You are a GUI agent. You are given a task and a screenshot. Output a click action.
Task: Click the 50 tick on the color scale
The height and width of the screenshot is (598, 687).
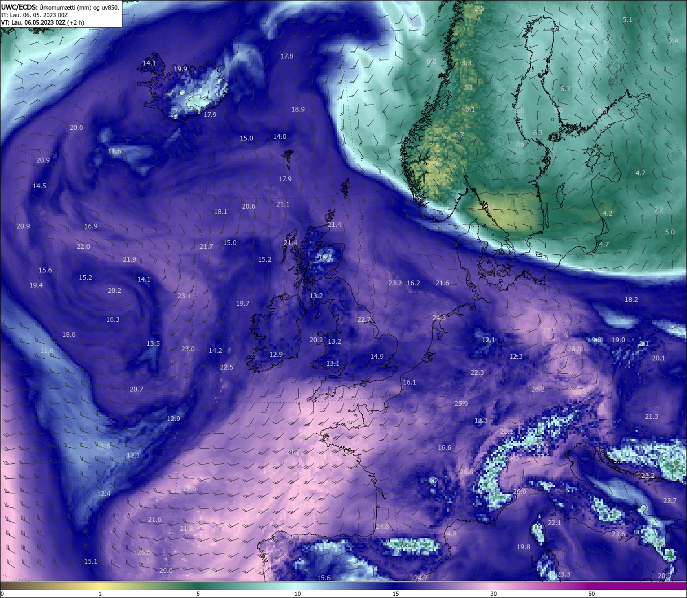click(x=591, y=594)
